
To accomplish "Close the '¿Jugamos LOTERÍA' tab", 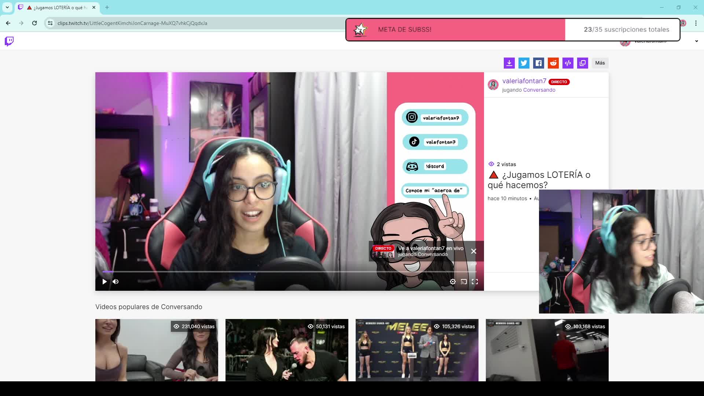I will [x=94, y=7].
